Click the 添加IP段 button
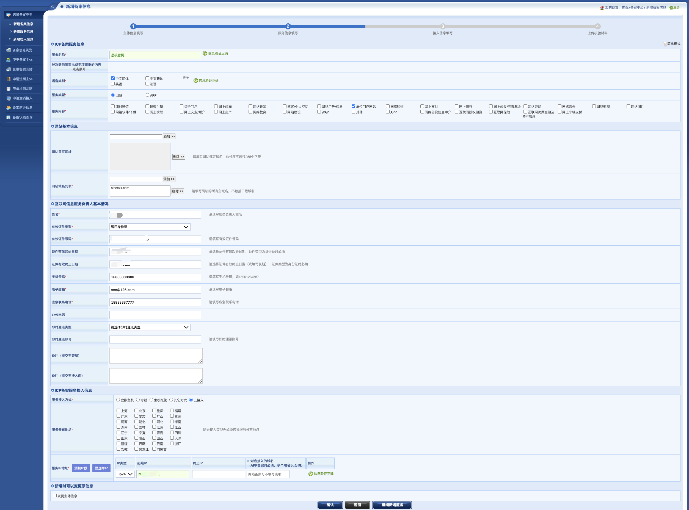The image size is (689, 510). 81,468
